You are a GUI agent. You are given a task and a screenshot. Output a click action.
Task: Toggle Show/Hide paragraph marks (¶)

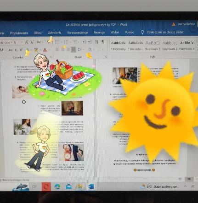103,42
